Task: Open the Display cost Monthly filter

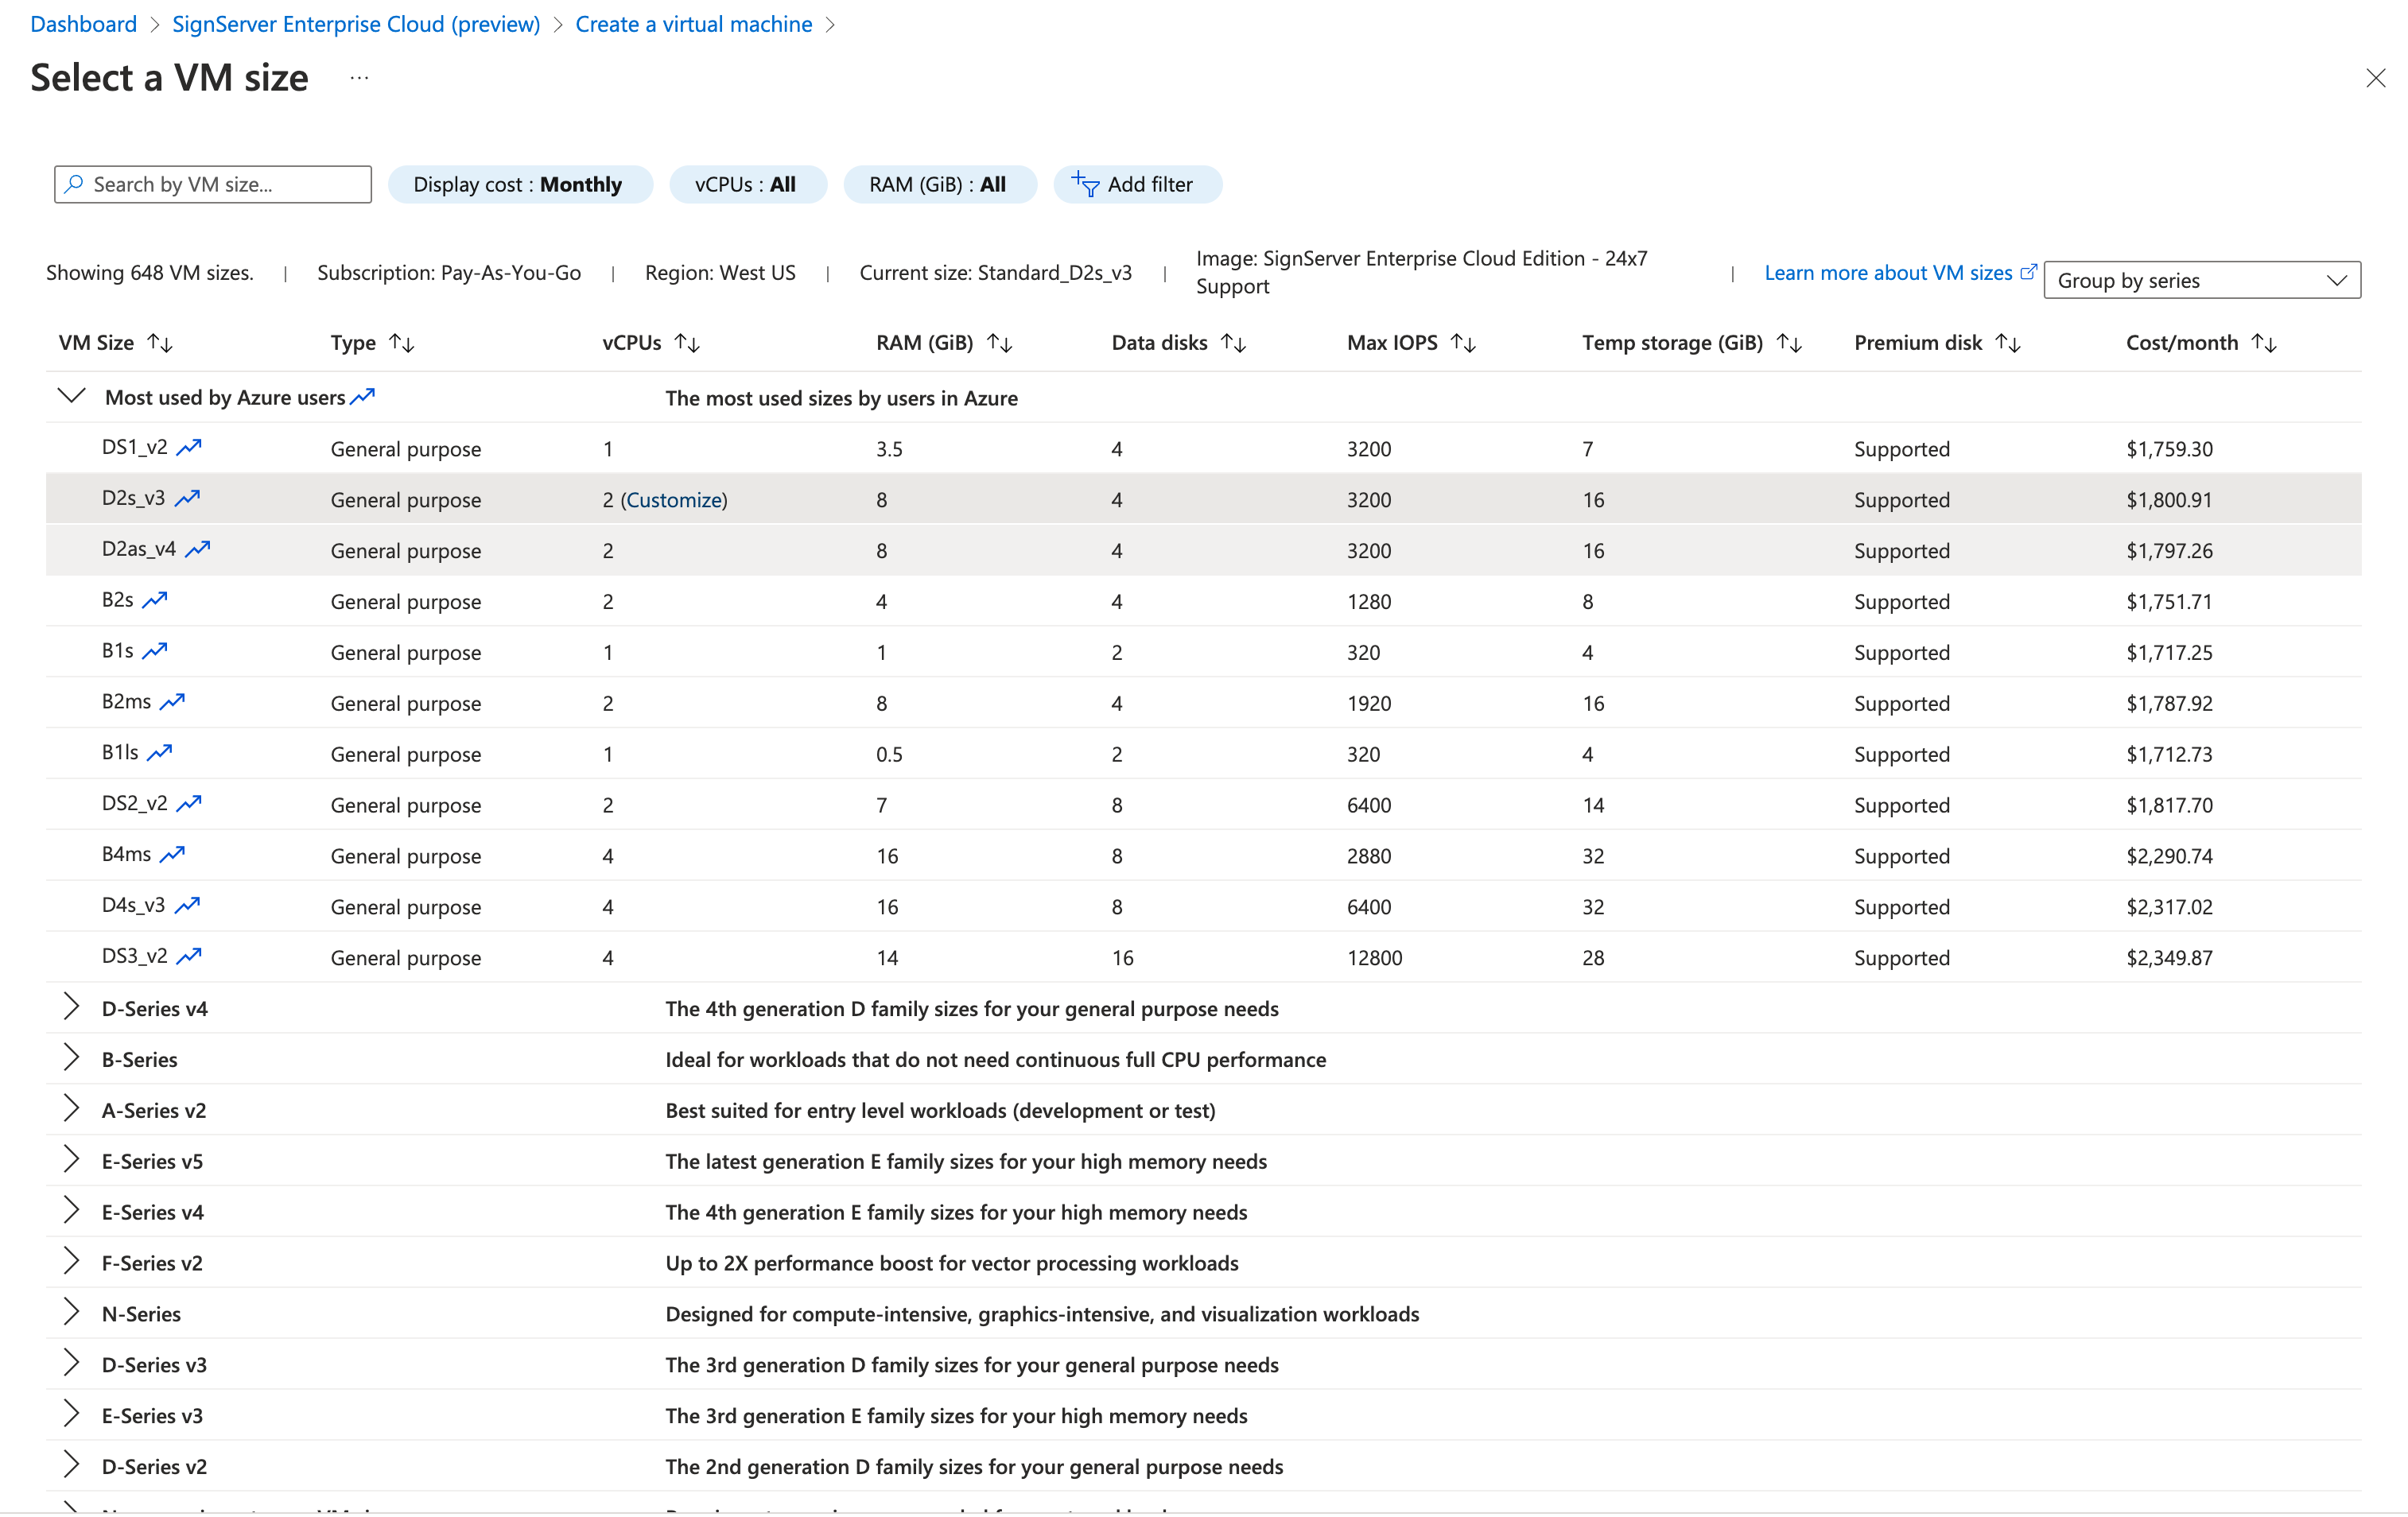Action: point(519,184)
